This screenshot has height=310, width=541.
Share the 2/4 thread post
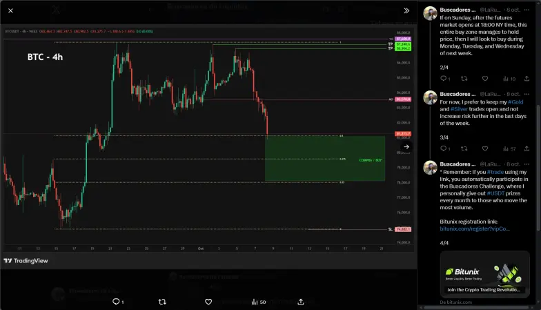pyautogui.click(x=527, y=79)
